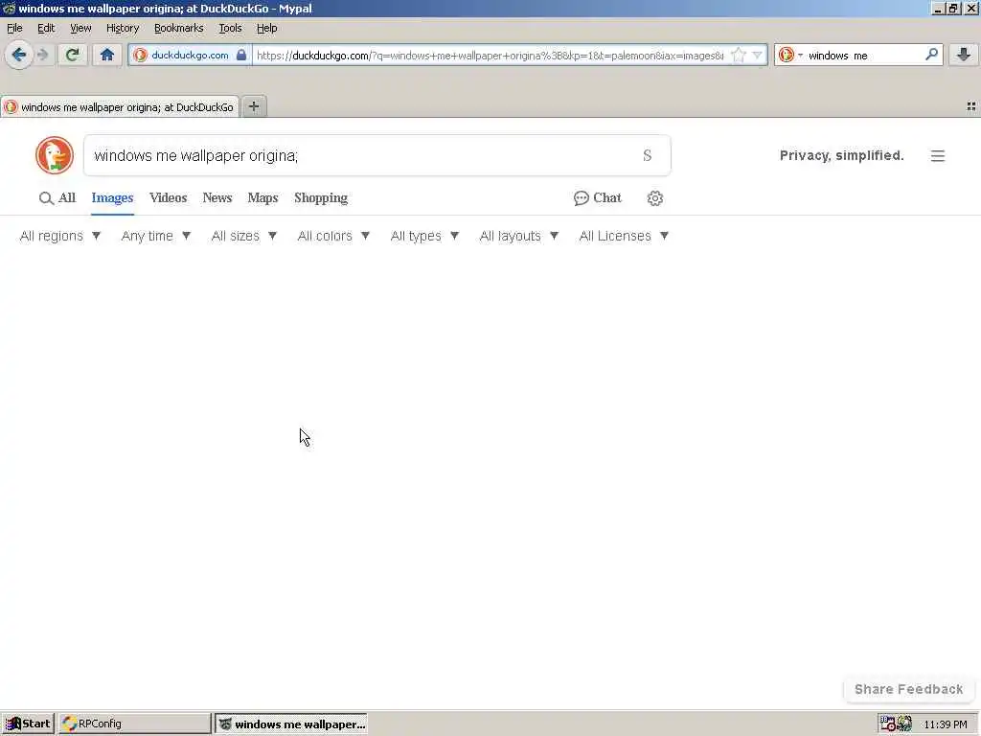
Task: Click the search submit S icon
Action: (x=648, y=155)
